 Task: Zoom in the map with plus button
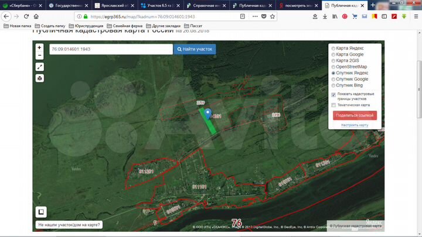pyautogui.click(x=39, y=47)
